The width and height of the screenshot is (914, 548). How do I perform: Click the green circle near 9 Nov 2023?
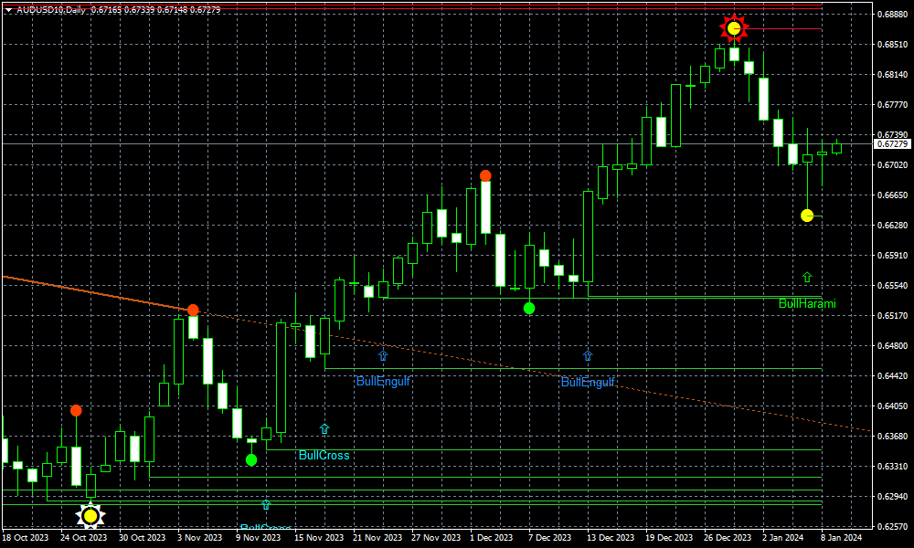[x=251, y=459]
